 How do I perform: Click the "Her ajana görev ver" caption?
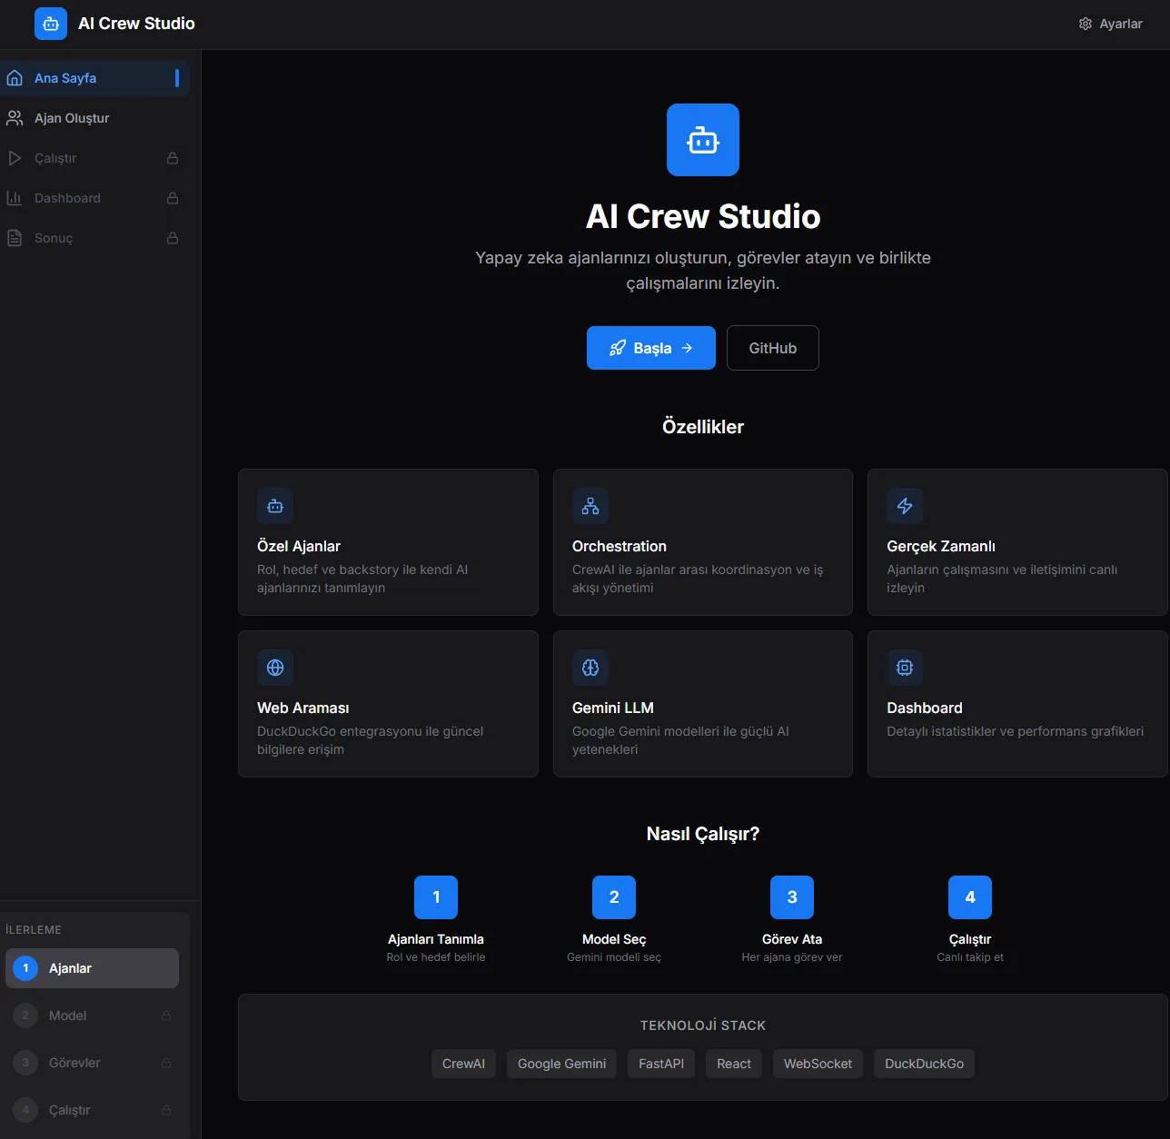792,957
